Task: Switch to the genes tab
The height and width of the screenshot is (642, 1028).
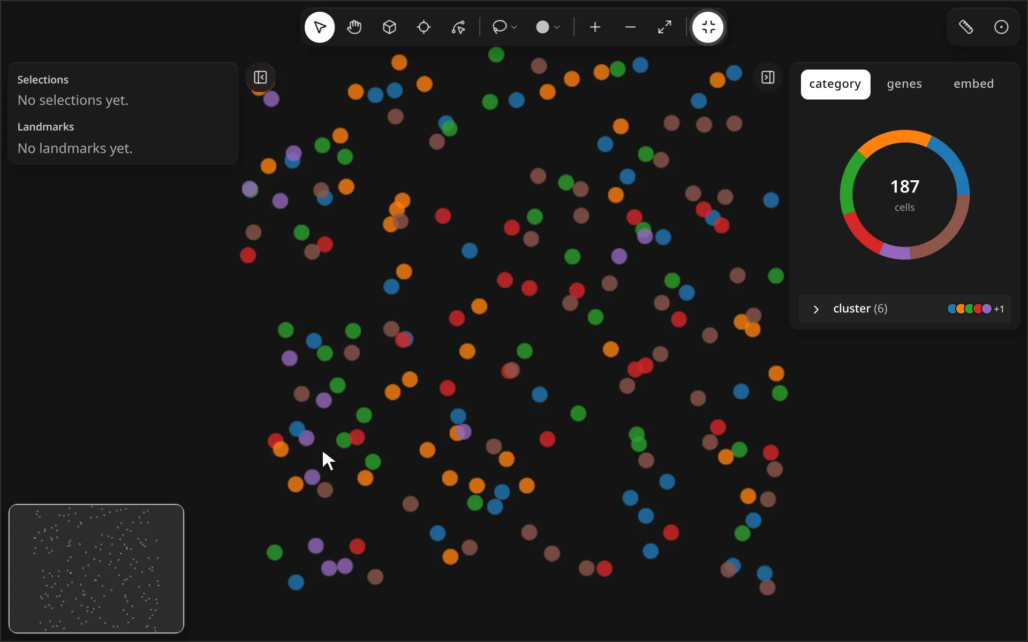Action: click(904, 84)
